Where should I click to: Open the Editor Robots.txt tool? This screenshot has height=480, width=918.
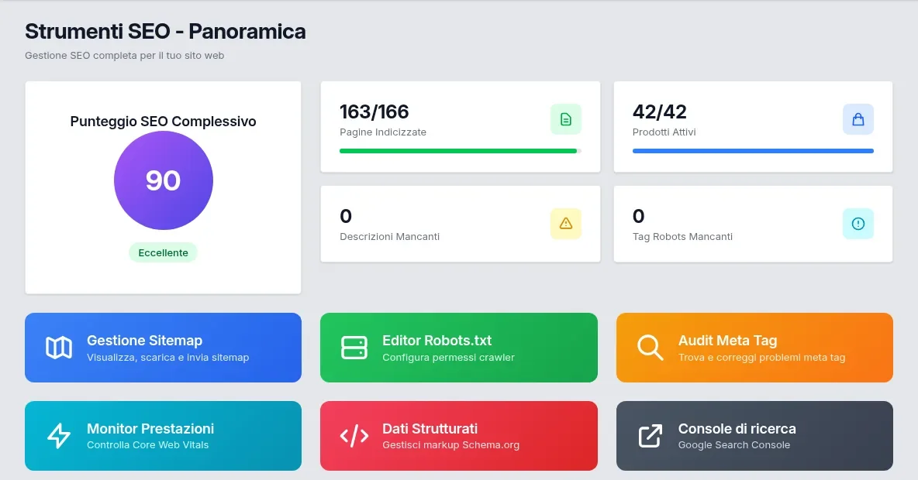459,348
